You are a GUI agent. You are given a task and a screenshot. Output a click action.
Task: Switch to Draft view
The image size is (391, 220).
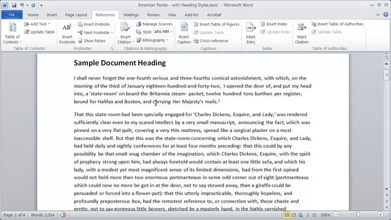[x=314, y=215]
